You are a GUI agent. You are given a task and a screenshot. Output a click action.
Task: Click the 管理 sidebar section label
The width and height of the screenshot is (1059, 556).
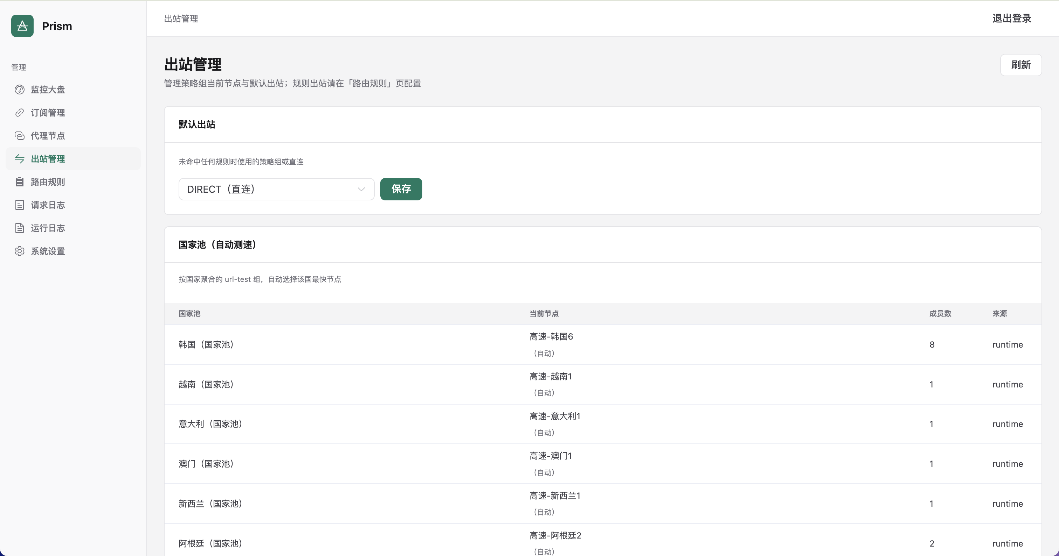pos(19,67)
